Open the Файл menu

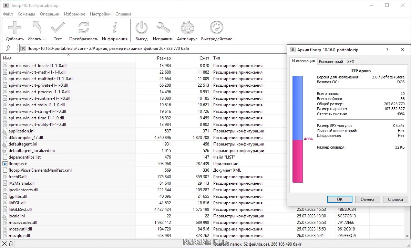click(x=8, y=14)
